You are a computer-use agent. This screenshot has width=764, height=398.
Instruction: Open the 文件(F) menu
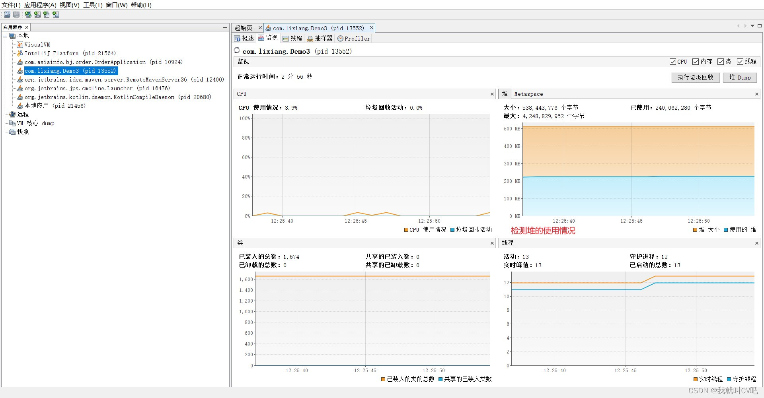(11, 5)
